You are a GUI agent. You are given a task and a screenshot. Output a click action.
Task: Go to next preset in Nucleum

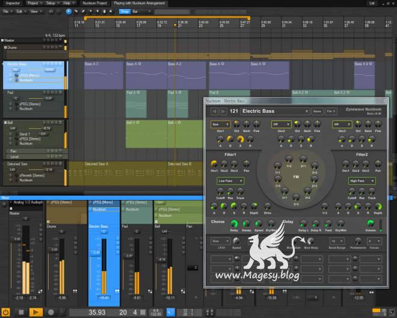tap(223, 111)
